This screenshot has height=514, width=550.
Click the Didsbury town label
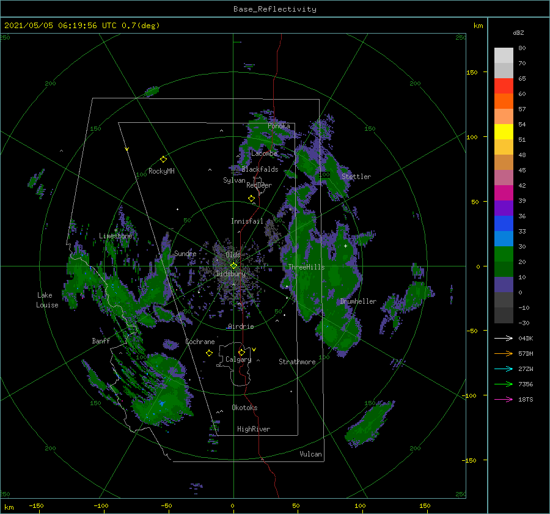[231, 274]
